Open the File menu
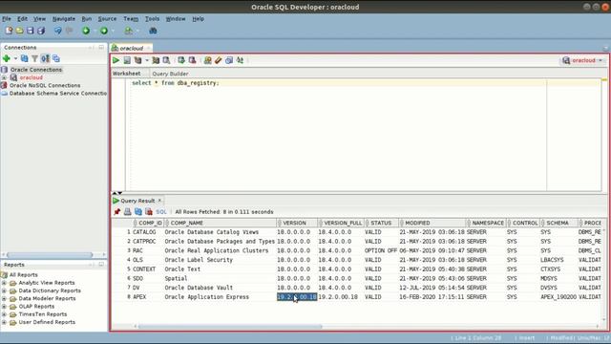This screenshot has height=344, width=611. click(x=7, y=19)
